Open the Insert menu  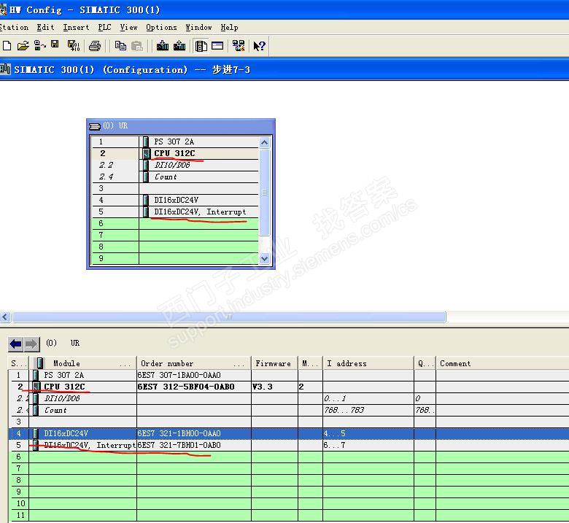[x=76, y=28]
